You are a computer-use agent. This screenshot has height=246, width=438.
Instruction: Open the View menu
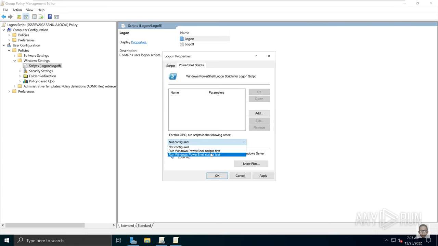coord(30,10)
